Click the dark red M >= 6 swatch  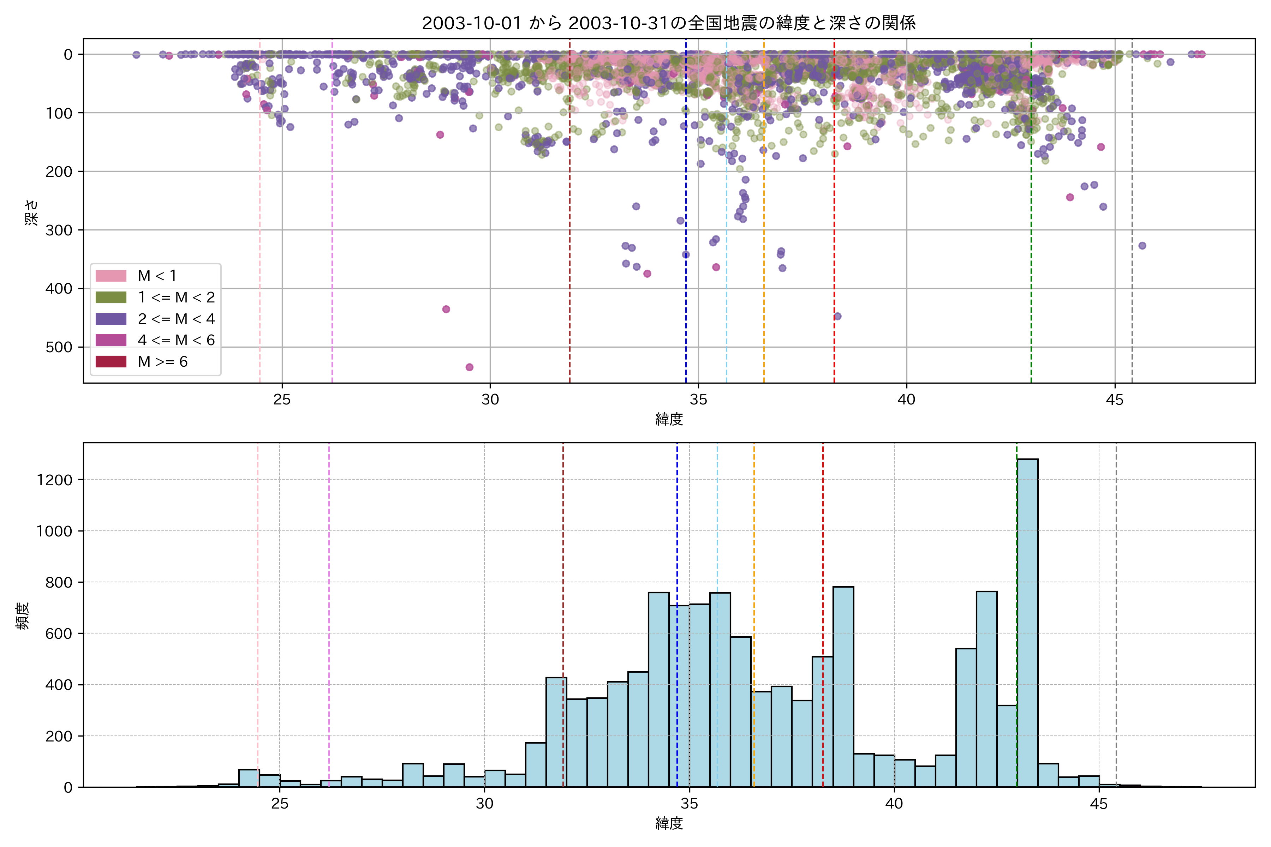[x=111, y=361]
